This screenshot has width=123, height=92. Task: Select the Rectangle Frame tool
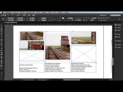pyautogui.click(x=2, y=44)
